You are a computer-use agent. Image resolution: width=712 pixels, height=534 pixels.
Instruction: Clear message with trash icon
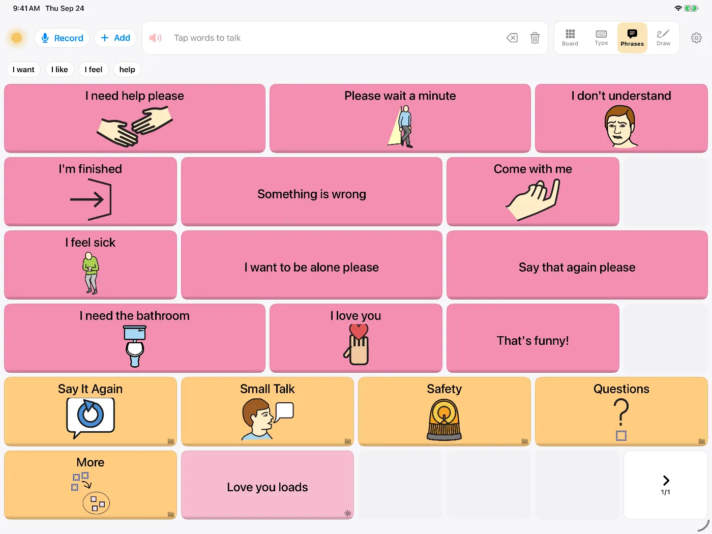click(535, 38)
